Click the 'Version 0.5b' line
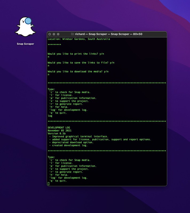The image size is (190, 213). pyautogui.click(x=57, y=134)
